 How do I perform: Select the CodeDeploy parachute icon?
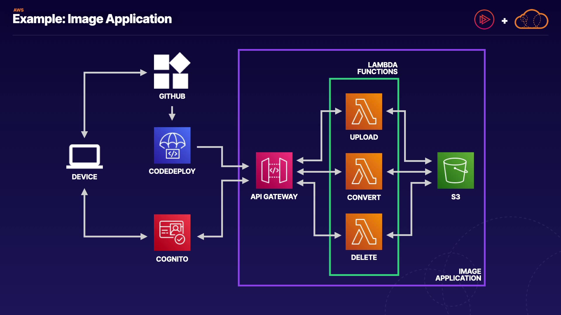pyautogui.click(x=172, y=145)
